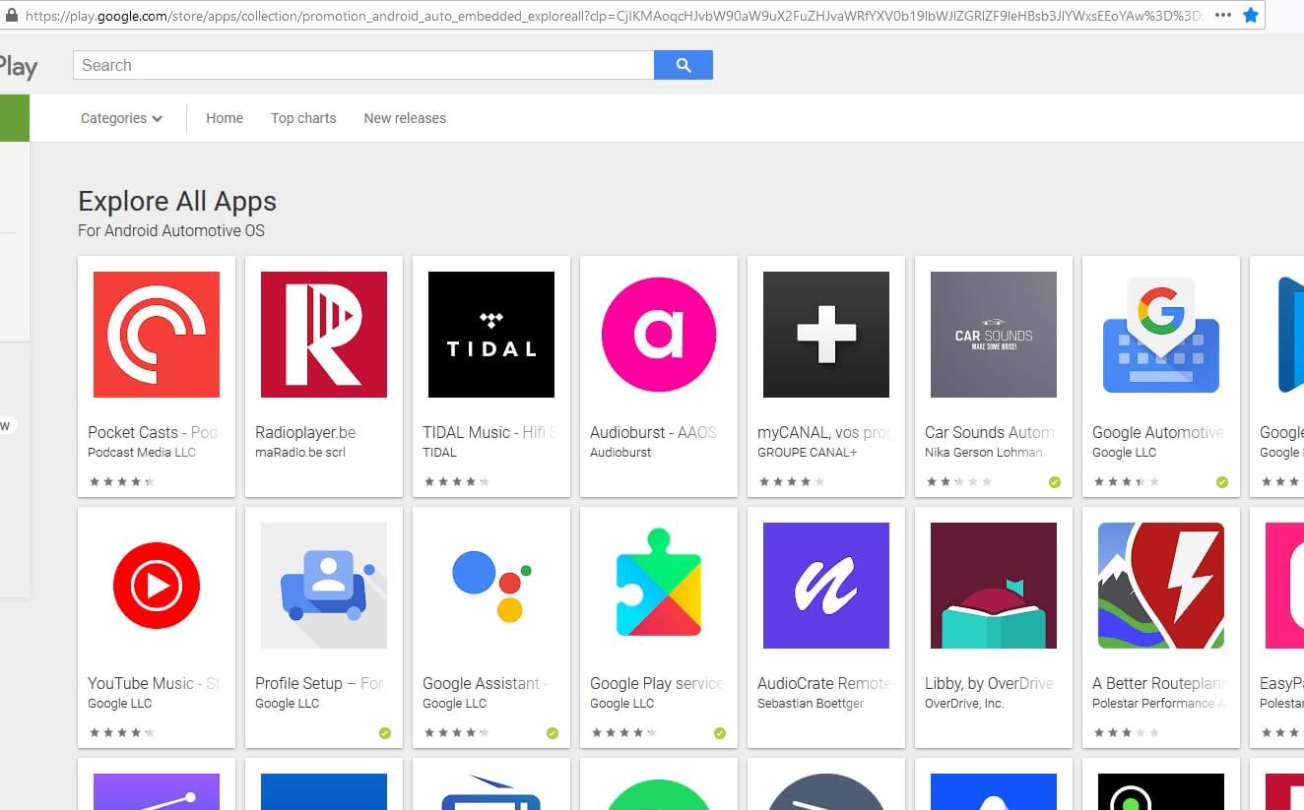
Task: Open the Nika Gerson Lohman developer link
Action: tap(983, 453)
